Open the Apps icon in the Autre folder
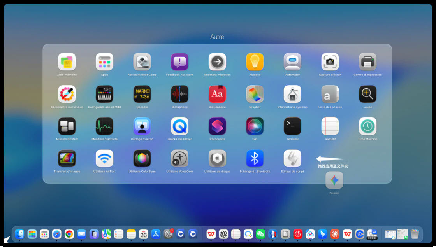 point(104,62)
